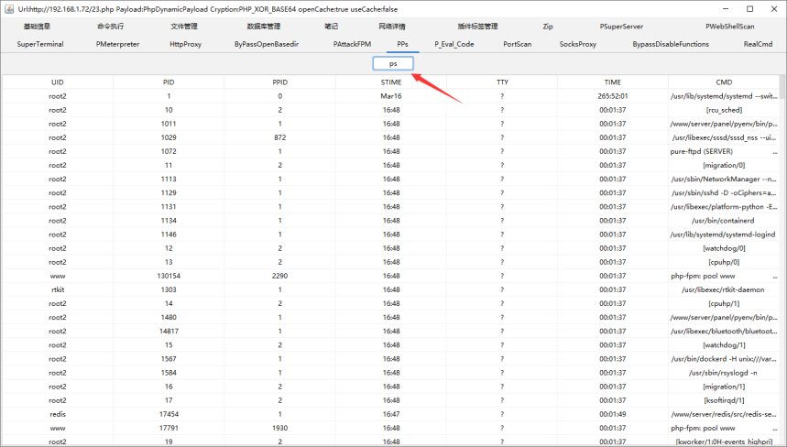Go to the SuperTerminal tab

pos(39,44)
